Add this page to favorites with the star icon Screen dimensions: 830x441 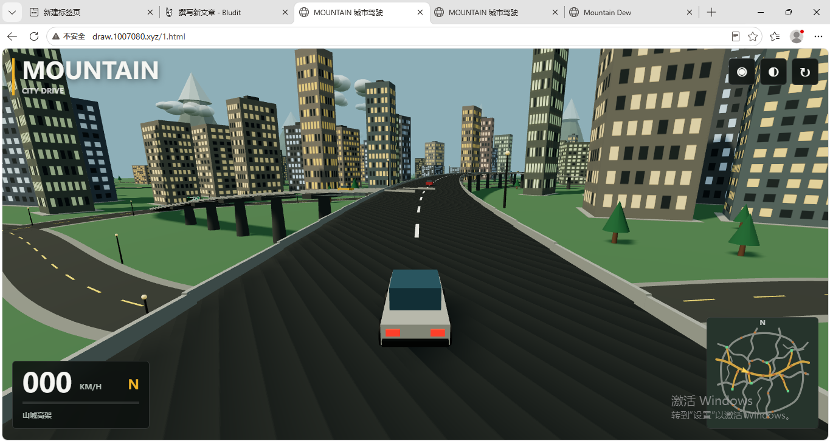tap(753, 36)
